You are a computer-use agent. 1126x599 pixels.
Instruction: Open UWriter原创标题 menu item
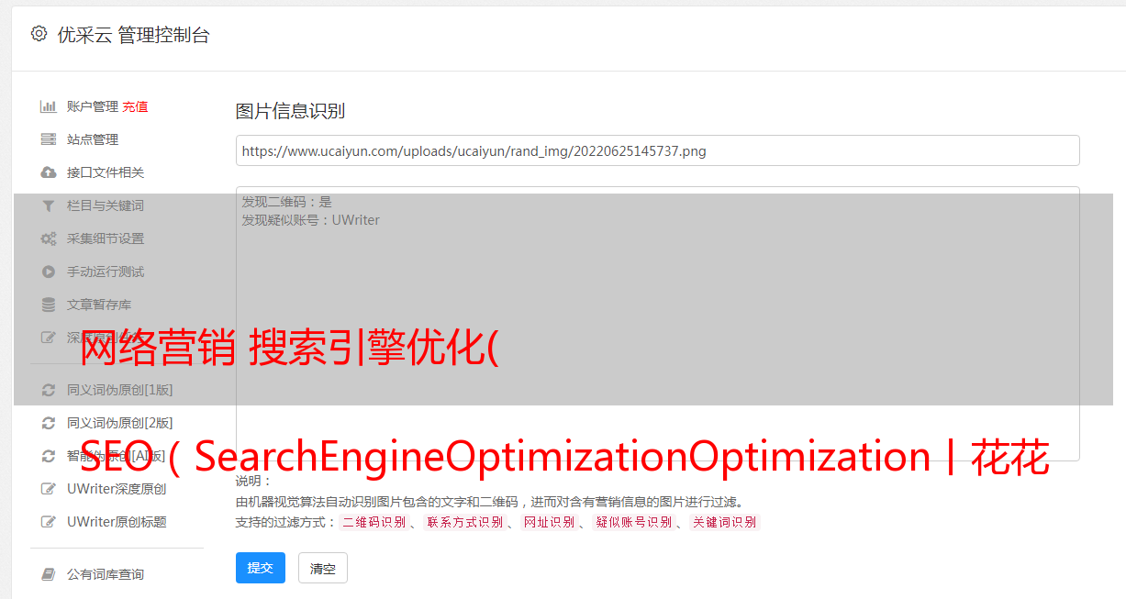[117, 522]
